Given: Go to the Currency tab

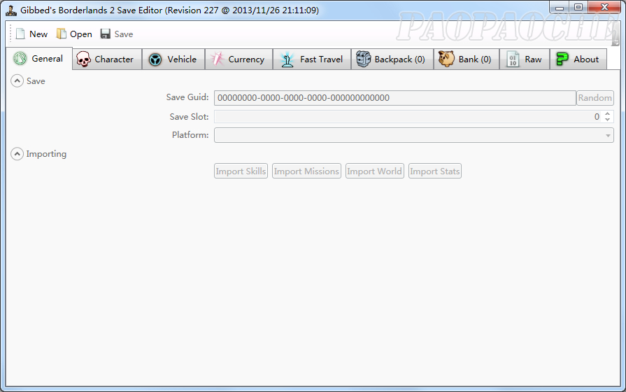Looking at the screenshot, I should pyautogui.click(x=239, y=59).
